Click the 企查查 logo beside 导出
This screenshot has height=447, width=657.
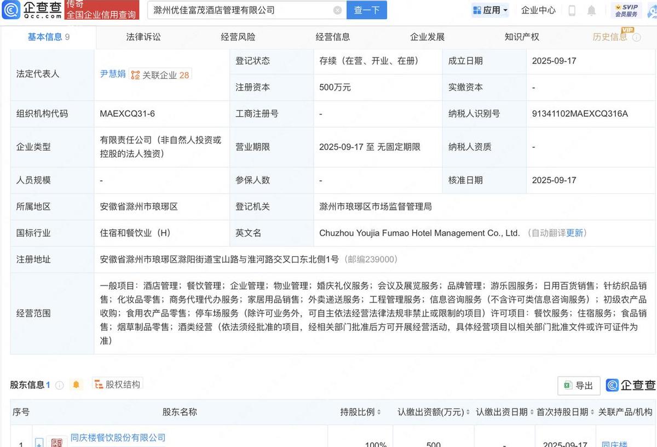[x=631, y=385]
